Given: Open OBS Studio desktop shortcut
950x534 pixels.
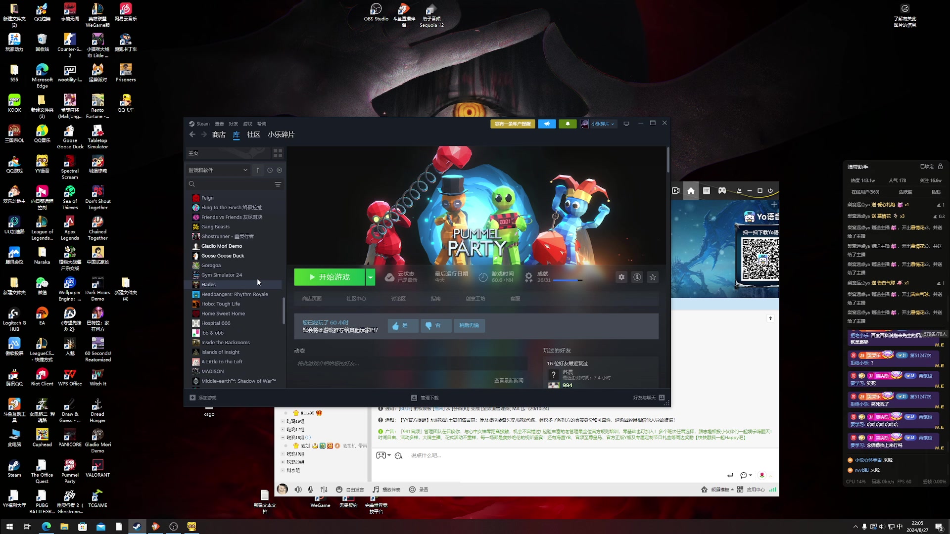Looking at the screenshot, I should pyautogui.click(x=376, y=12).
